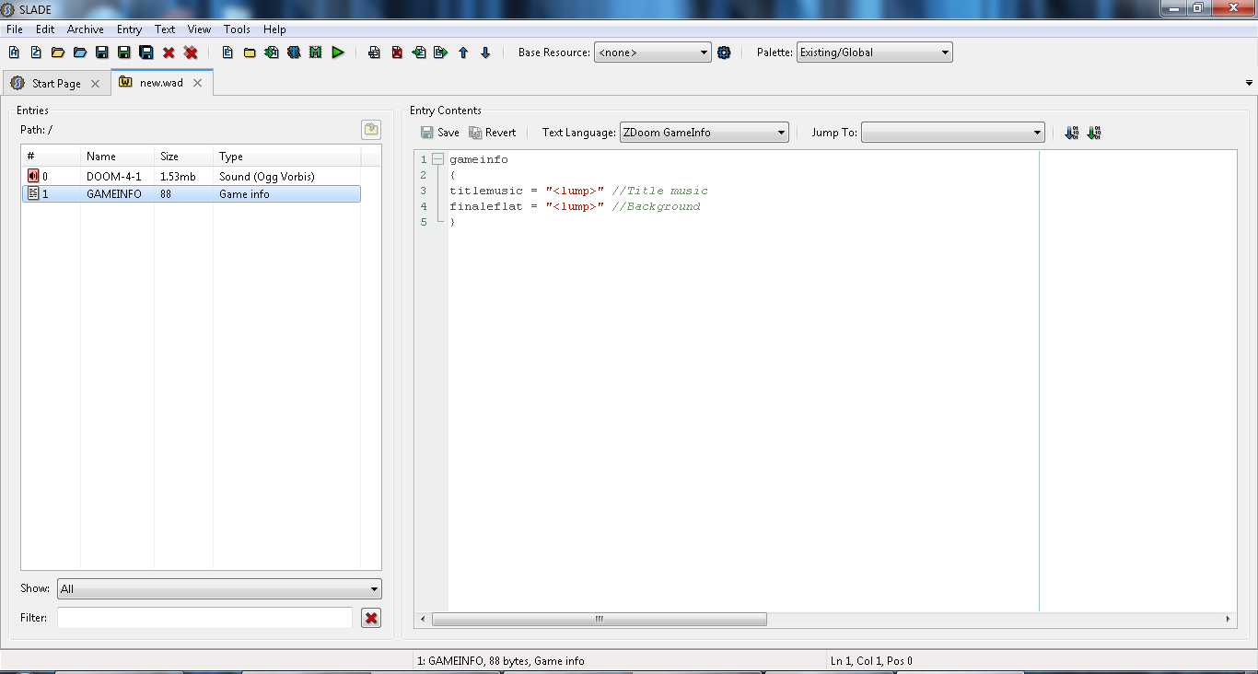Viewport: 1258px width, 674px height.
Task: Open the Tools menu
Action: [x=237, y=29]
